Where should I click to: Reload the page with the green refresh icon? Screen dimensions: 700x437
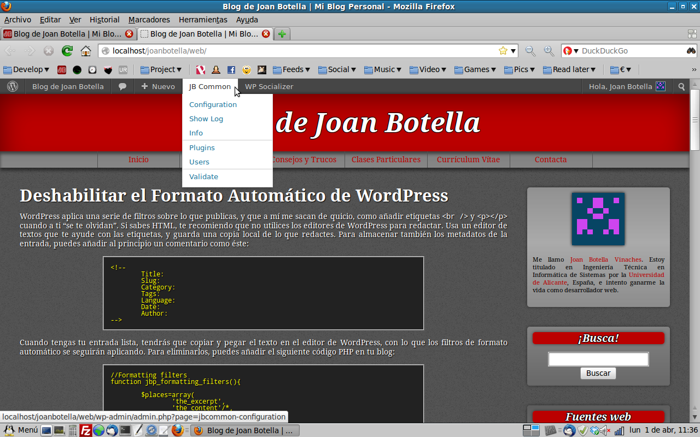click(x=67, y=51)
